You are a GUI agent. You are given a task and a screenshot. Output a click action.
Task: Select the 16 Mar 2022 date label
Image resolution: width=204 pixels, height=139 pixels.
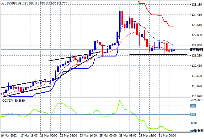pos(9,135)
